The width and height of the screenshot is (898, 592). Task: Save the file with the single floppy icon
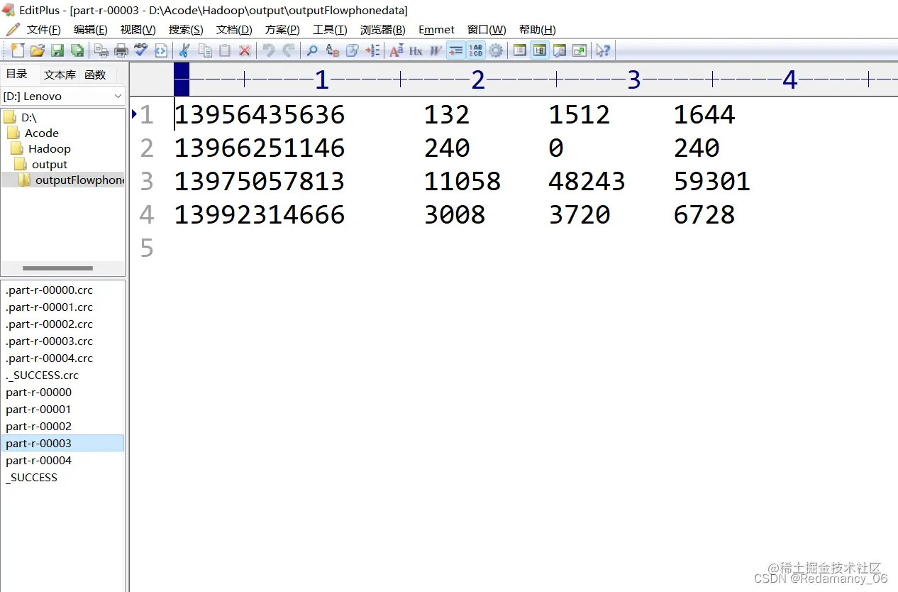coord(57,50)
